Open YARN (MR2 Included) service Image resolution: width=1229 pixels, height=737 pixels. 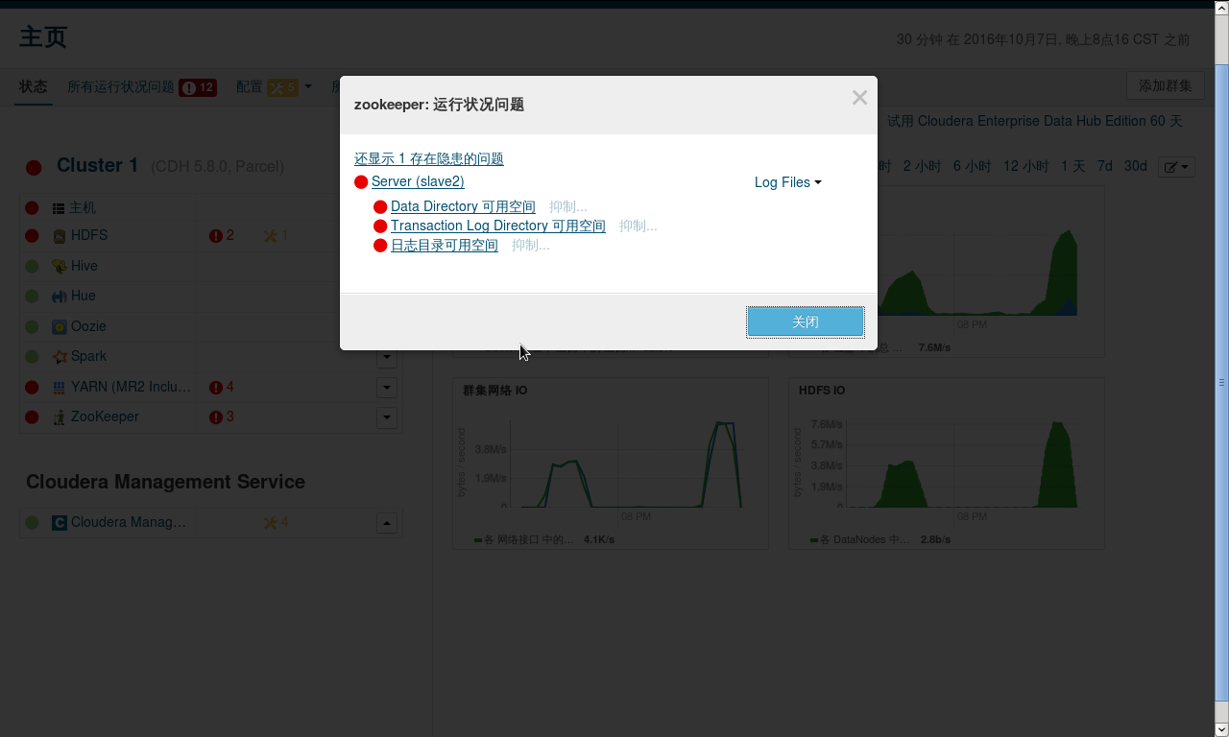click(x=131, y=387)
